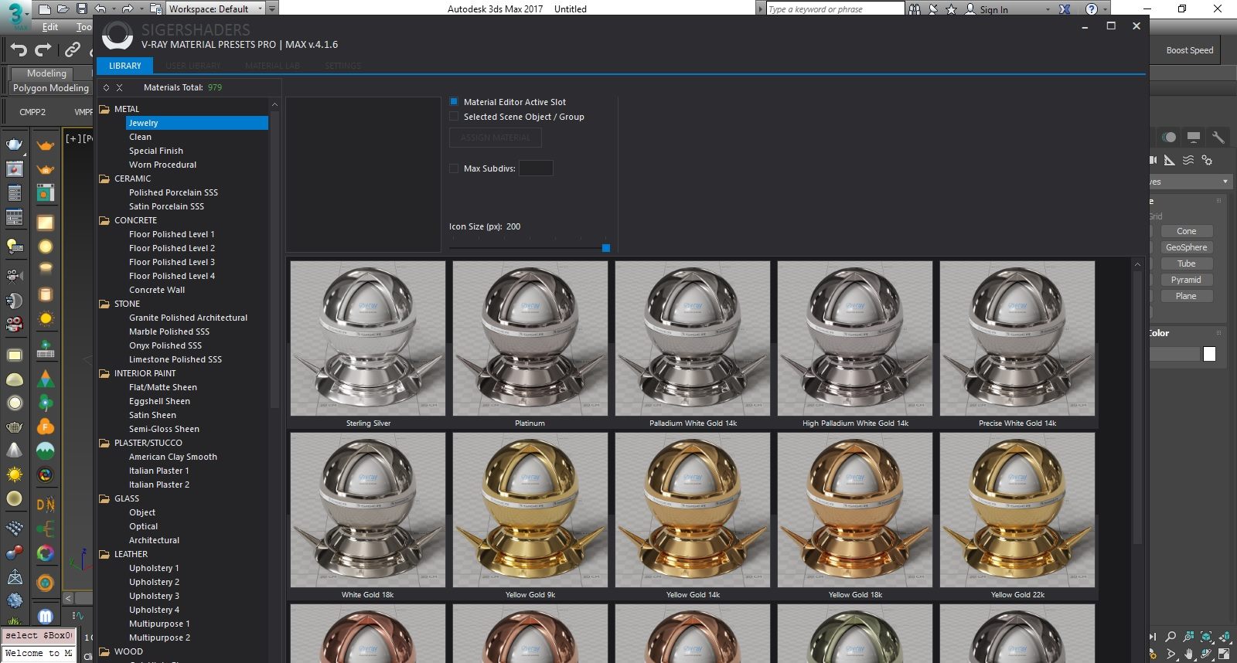The width and height of the screenshot is (1237, 663).
Task: Open the Autodesk Exchange X icon
Action: [x=1065, y=9]
